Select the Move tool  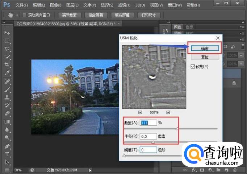7,33
